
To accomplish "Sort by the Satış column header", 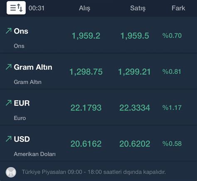I will tap(138, 8).
